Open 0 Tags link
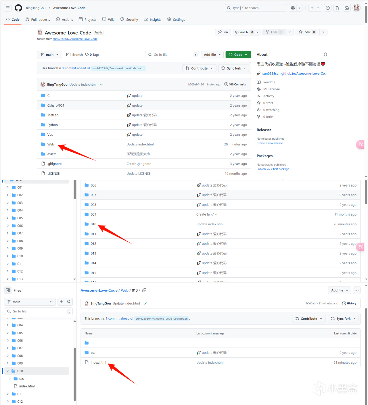This screenshot has width=368, height=405. [x=92, y=55]
